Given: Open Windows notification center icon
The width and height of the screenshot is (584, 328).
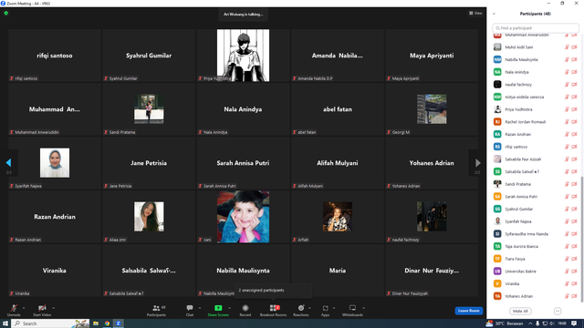Looking at the screenshot, I should pos(574,323).
